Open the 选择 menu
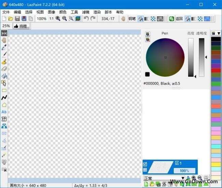 tap(29, 12)
